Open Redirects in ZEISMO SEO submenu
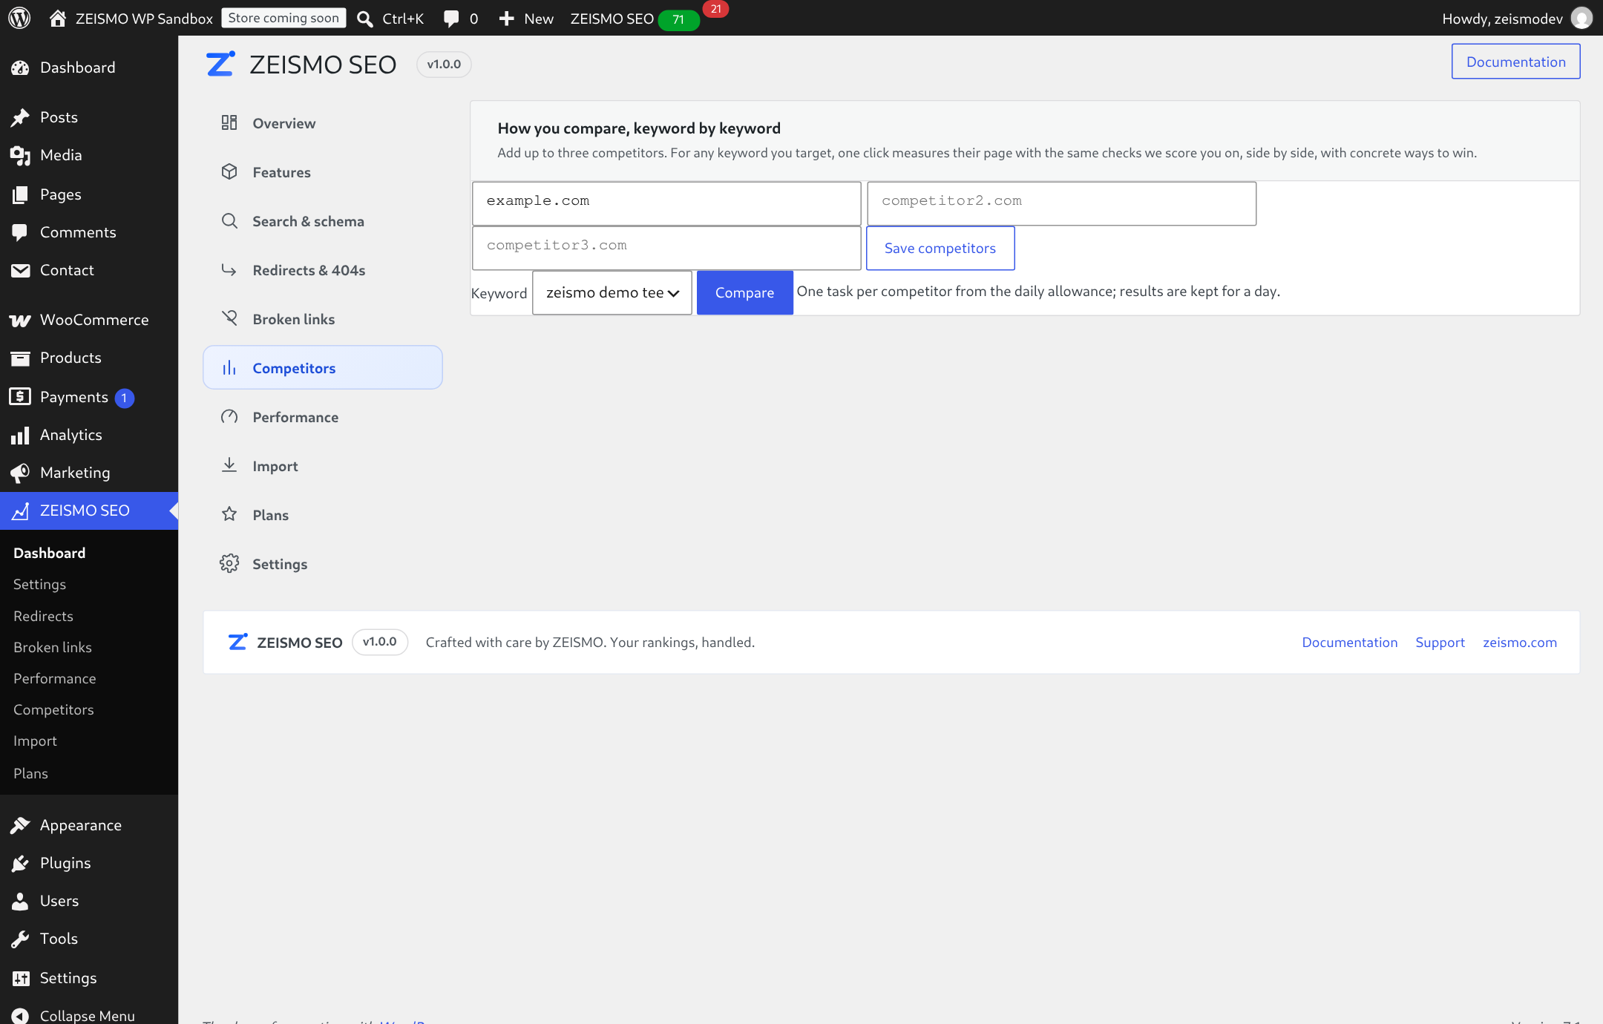Image resolution: width=1603 pixels, height=1024 pixels. coord(43,616)
